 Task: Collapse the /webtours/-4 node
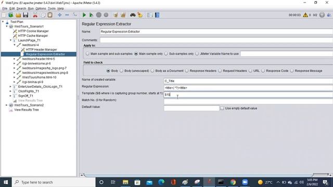15,45
